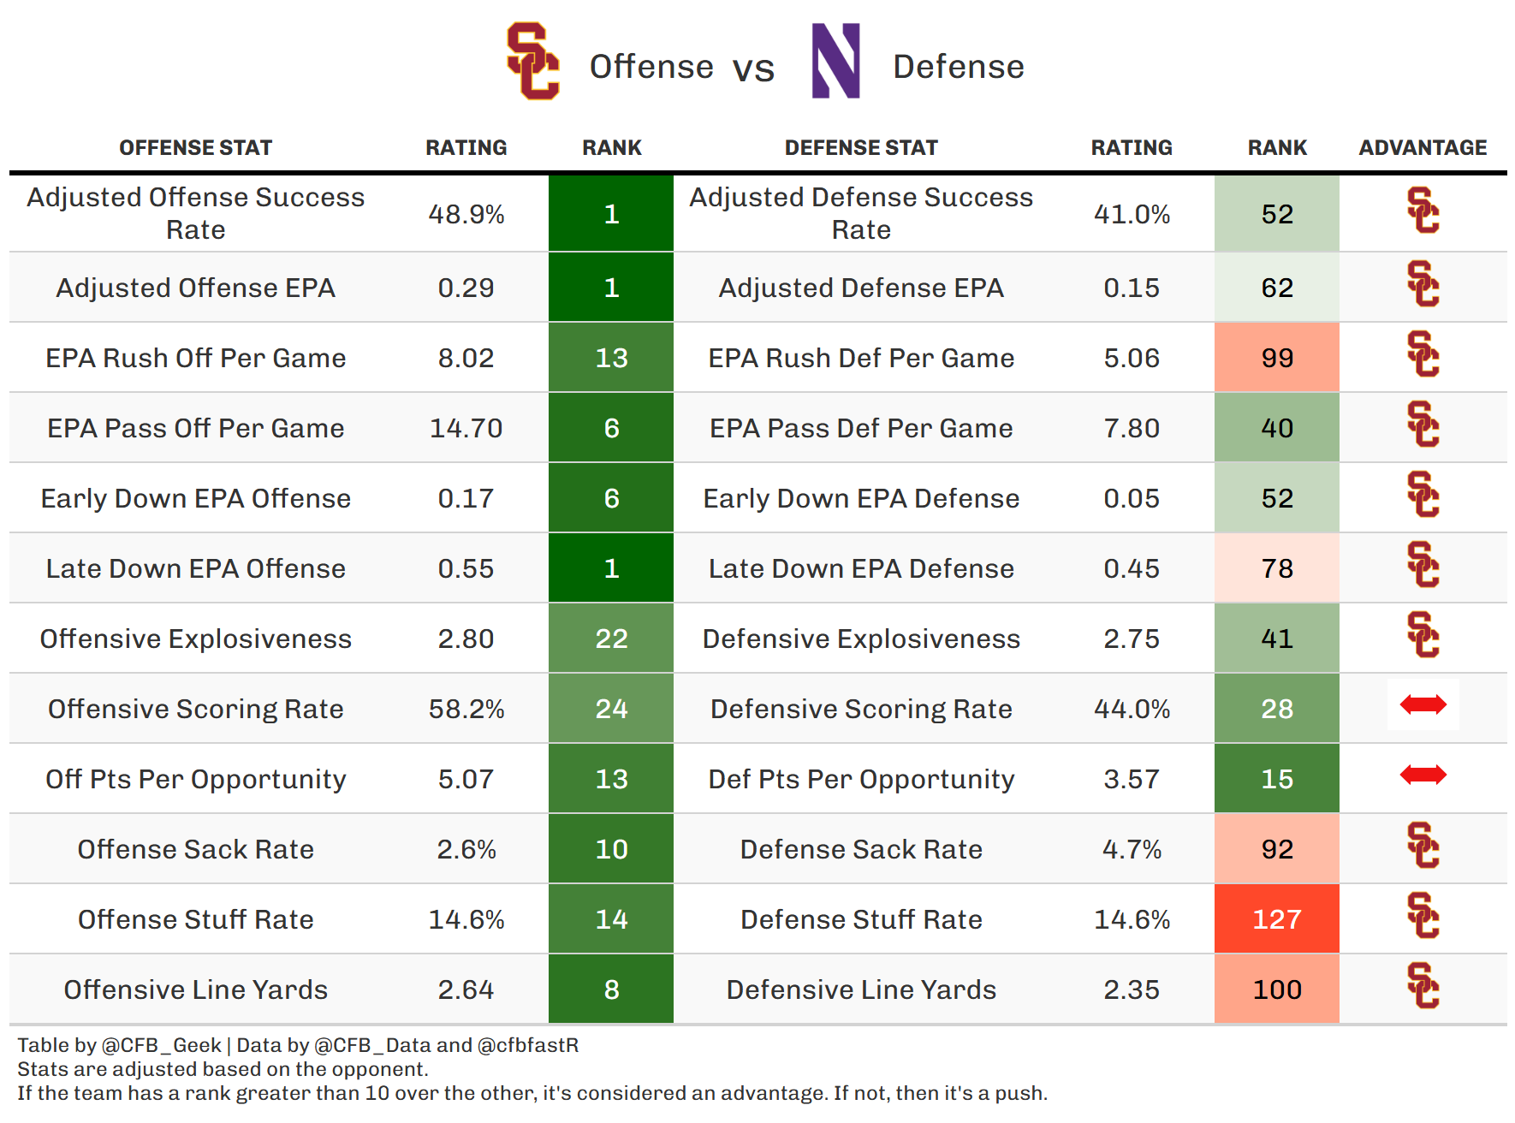Click the Adjusted Offense Success Rate label
Screen dimensions: 1515x1123
pos(195,213)
